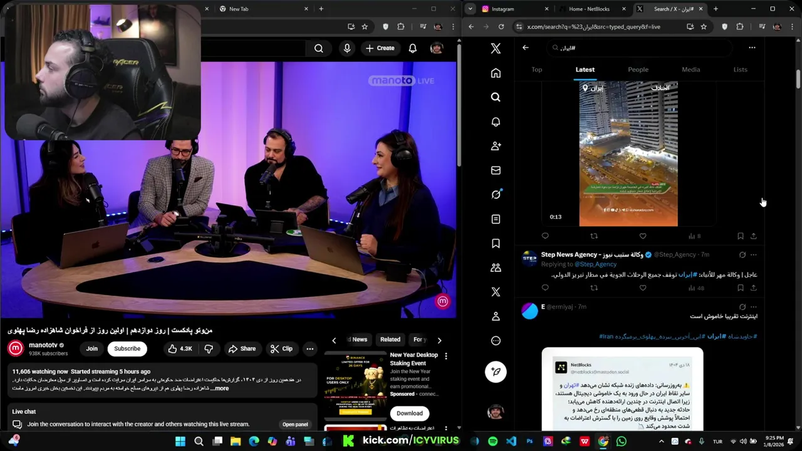The image size is (802, 451).
Task: Click the YouTube Create button
Action: (x=380, y=48)
